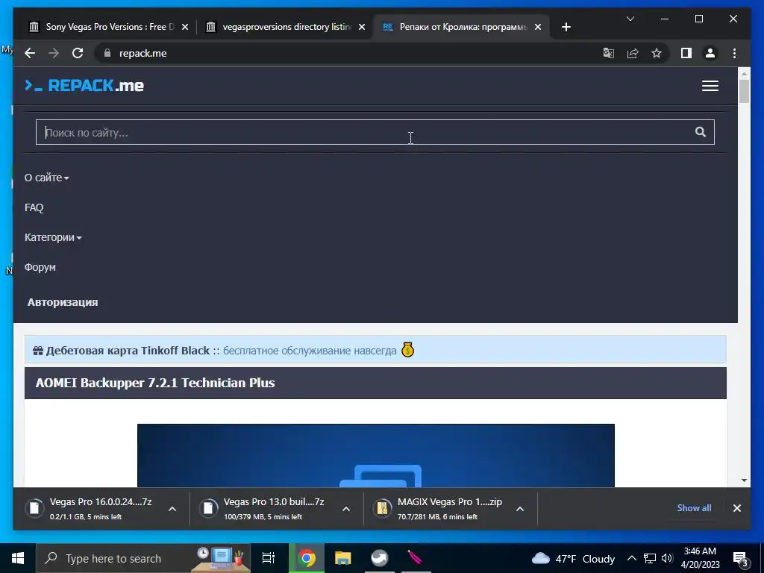Open Steam from the taskbar

point(380,558)
